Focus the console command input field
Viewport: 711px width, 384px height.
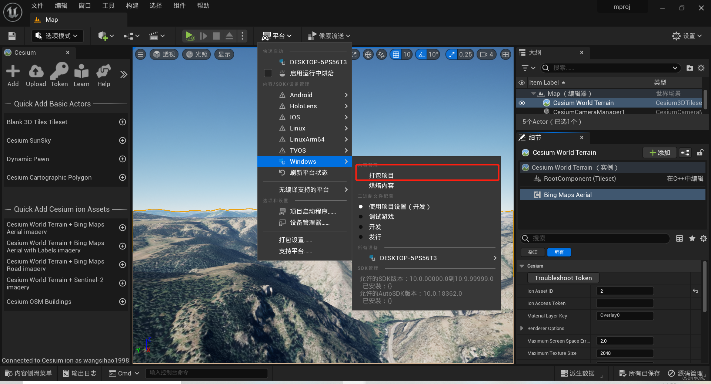click(x=207, y=373)
